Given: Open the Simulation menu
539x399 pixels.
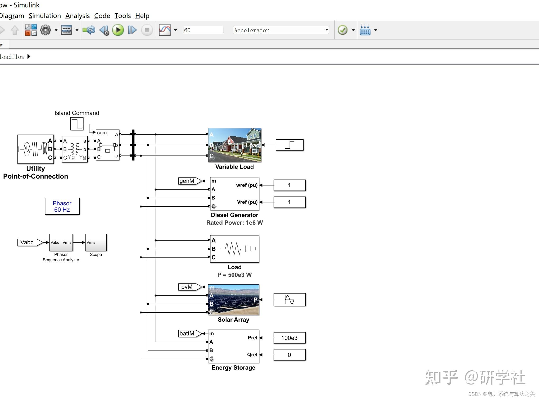Looking at the screenshot, I should pos(44,16).
